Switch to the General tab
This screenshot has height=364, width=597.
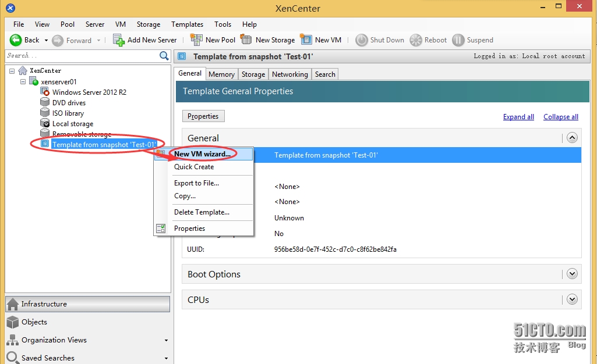(x=190, y=73)
